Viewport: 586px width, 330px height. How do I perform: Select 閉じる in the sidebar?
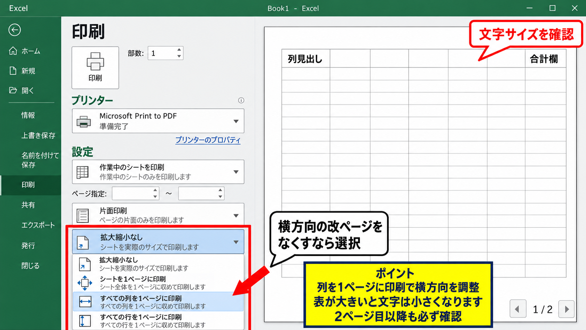pyautogui.click(x=30, y=266)
